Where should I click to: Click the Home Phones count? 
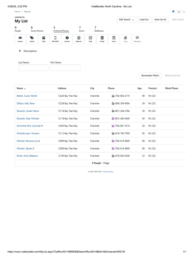(x=37, y=29)
